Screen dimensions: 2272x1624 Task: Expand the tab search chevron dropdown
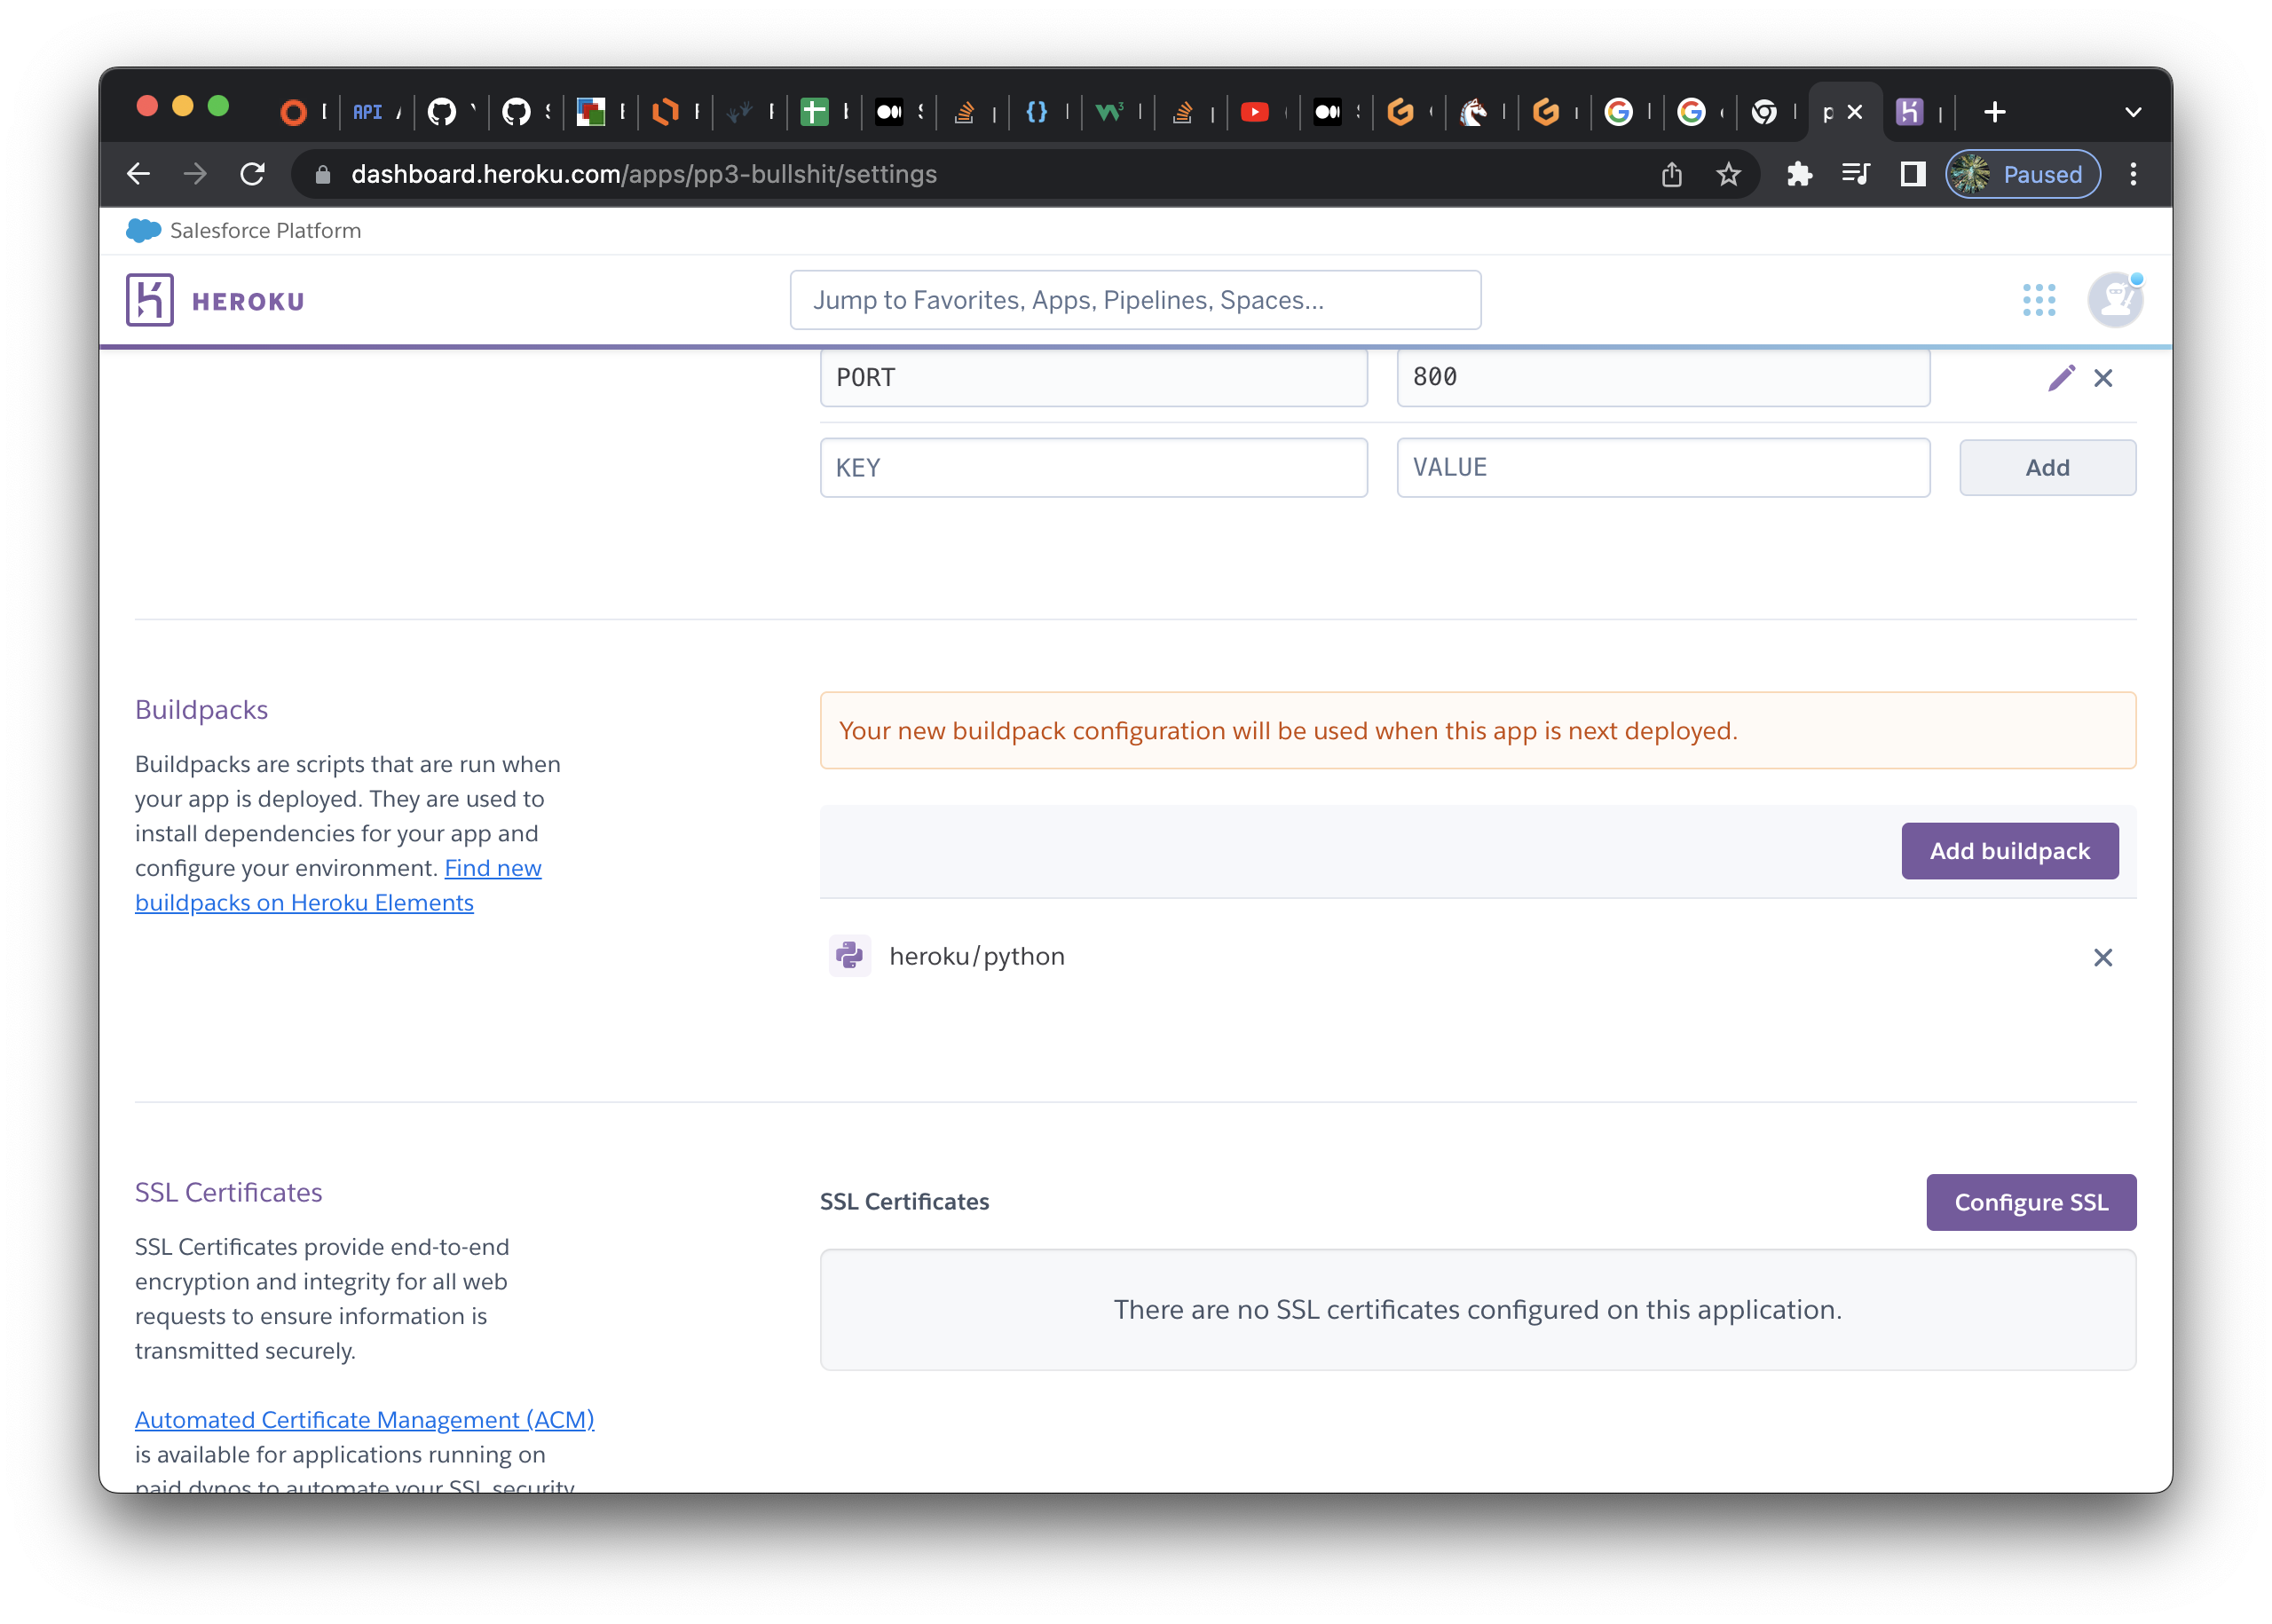(2133, 112)
